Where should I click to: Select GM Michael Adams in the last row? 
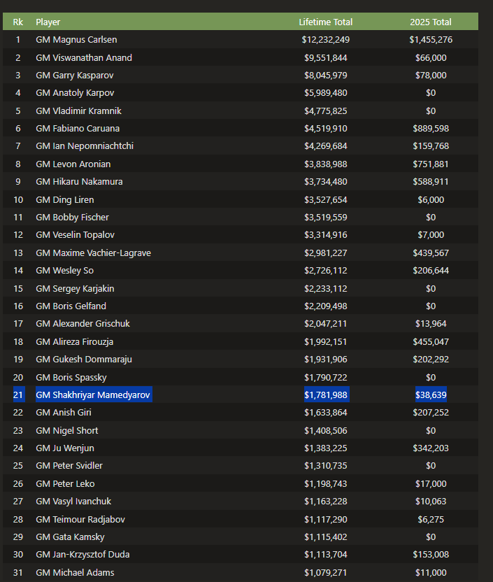tap(74, 573)
